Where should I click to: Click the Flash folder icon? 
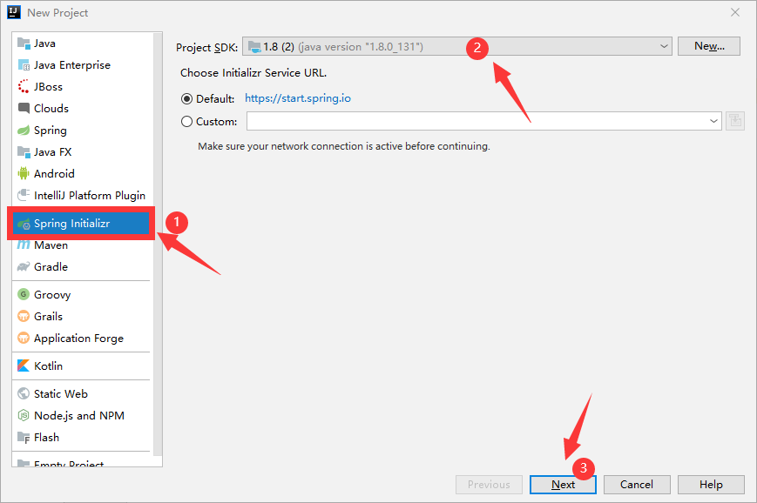click(24, 438)
